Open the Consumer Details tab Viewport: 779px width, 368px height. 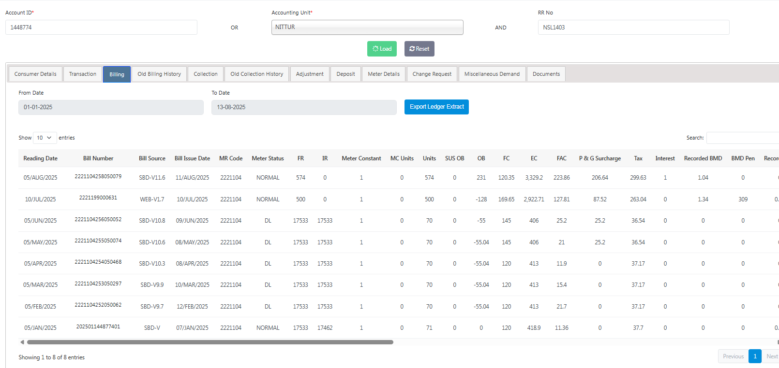coord(35,74)
